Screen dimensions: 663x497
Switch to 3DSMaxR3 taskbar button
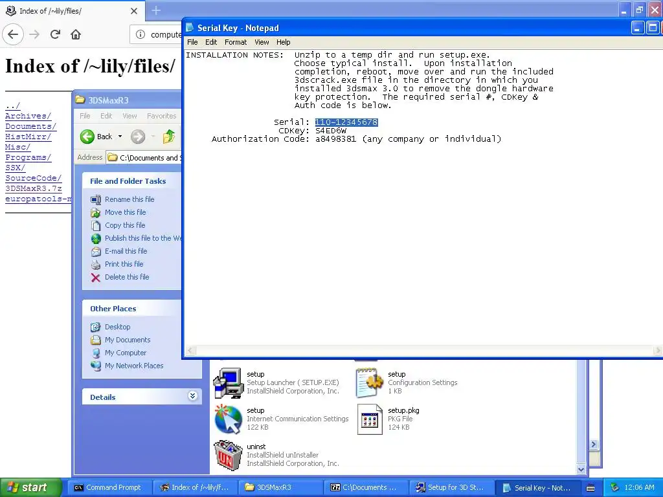tap(280, 487)
